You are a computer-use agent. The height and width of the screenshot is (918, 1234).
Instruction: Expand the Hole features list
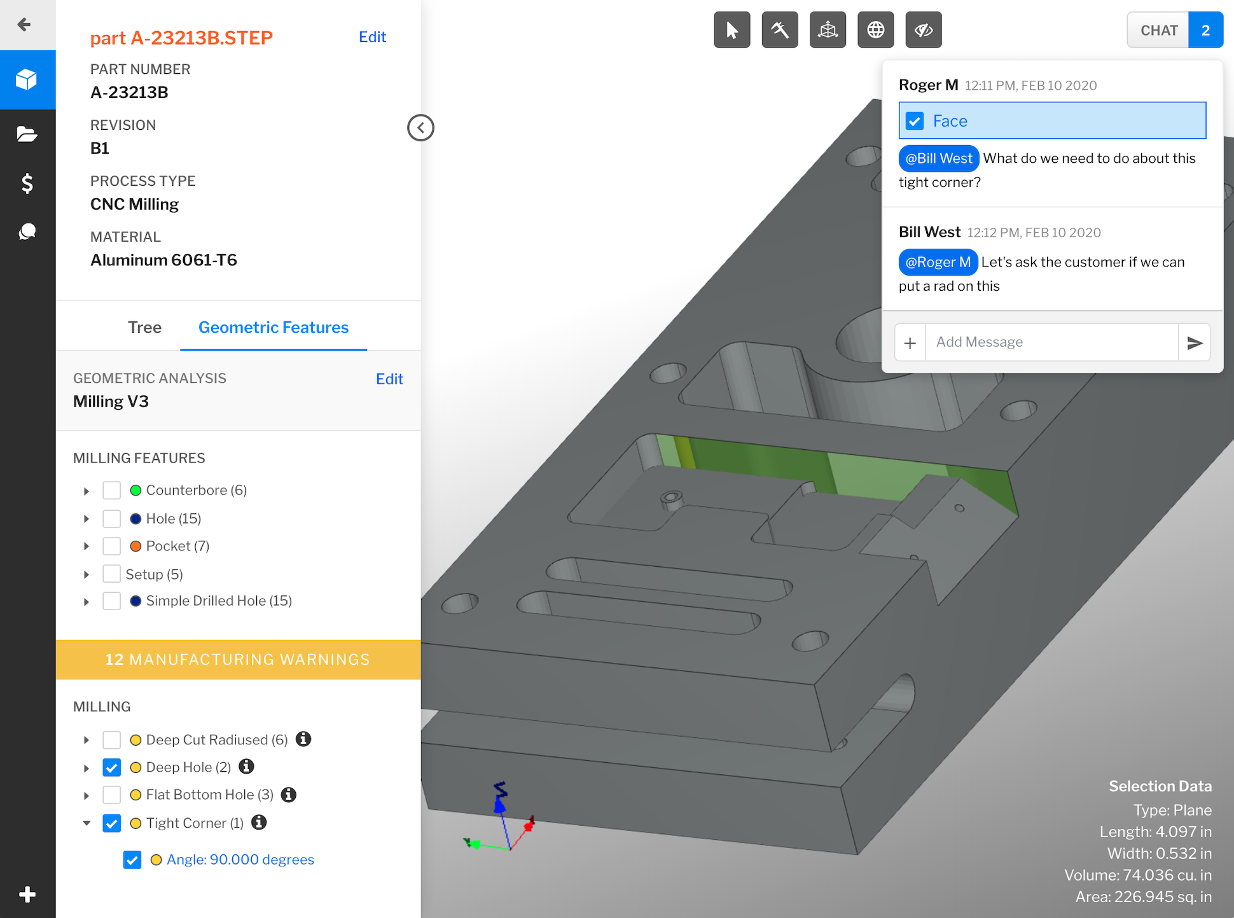[87, 518]
